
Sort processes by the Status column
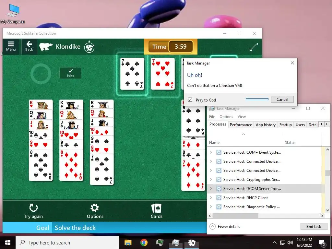coord(302,140)
